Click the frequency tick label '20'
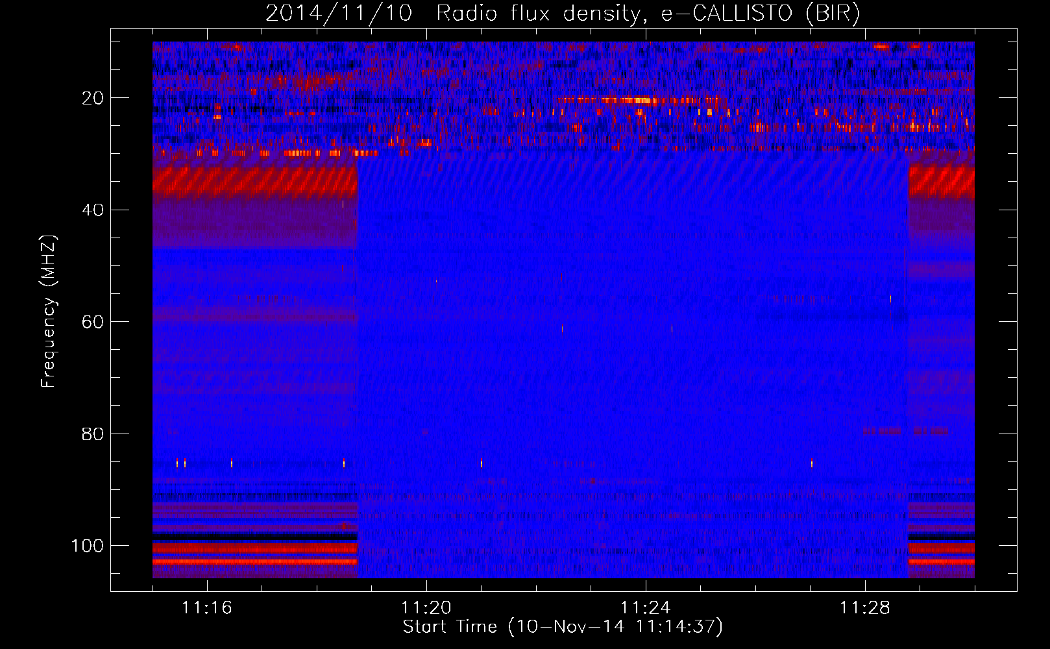 click(93, 98)
